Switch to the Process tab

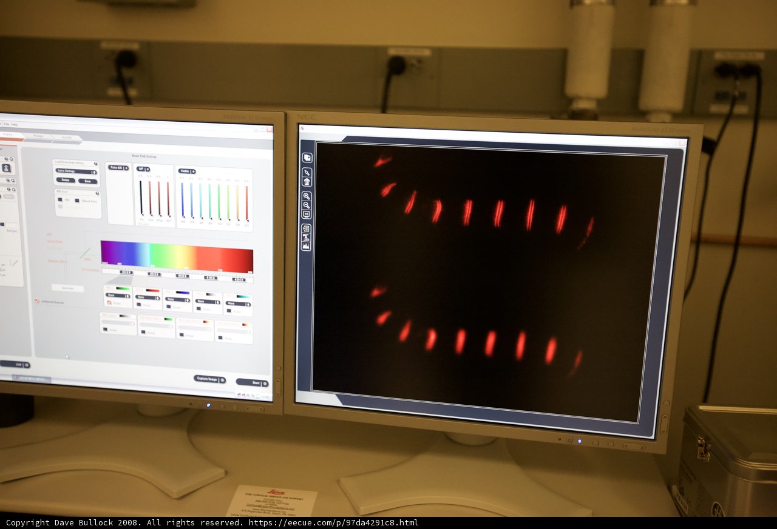(x=38, y=136)
